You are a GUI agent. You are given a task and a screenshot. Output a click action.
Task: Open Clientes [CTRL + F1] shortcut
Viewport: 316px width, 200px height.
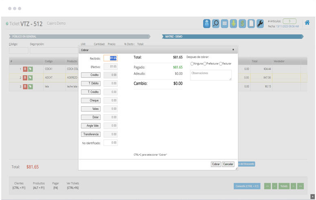tap(19, 185)
